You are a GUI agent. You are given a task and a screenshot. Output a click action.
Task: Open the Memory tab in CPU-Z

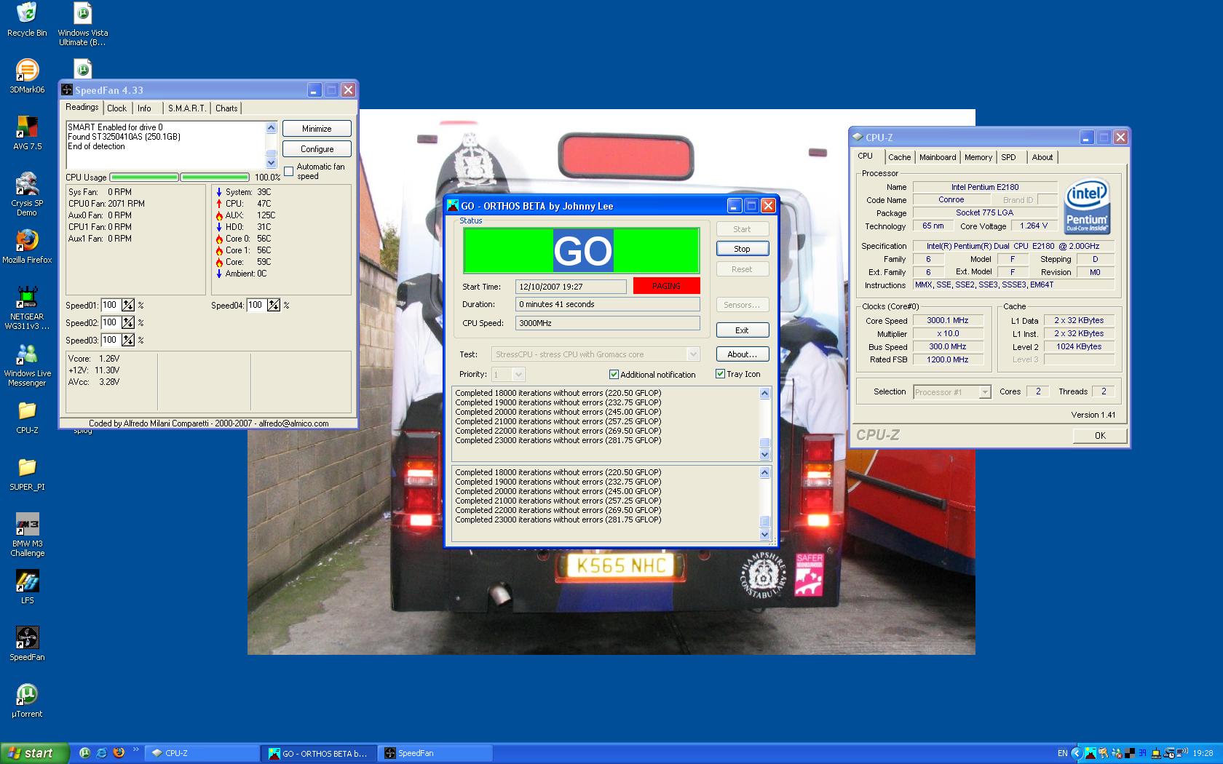(978, 157)
